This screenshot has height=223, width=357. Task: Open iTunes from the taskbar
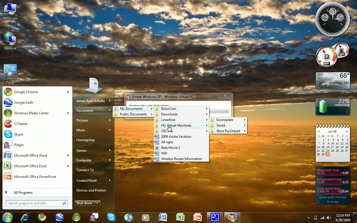coord(128,217)
